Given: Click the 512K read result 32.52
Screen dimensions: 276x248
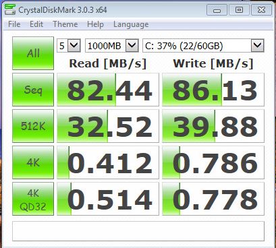Looking at the screenshot, I should pos(108,126).
